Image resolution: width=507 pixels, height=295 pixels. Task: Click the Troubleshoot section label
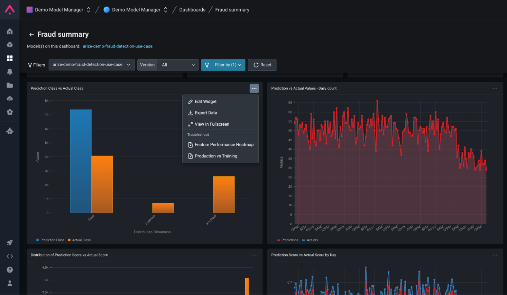(198, 135)
